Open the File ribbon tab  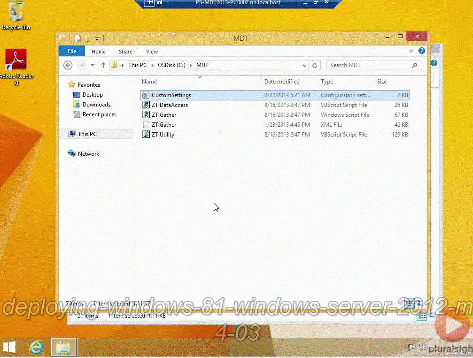point(72,51)
